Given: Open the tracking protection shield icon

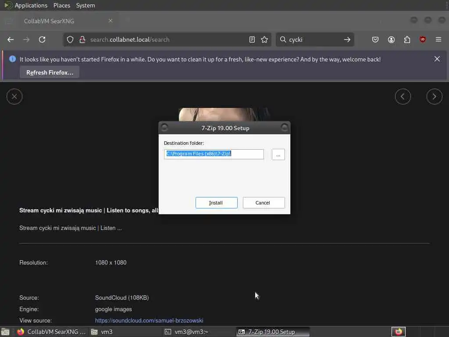Looking at the screenshot, I should 70,39.
